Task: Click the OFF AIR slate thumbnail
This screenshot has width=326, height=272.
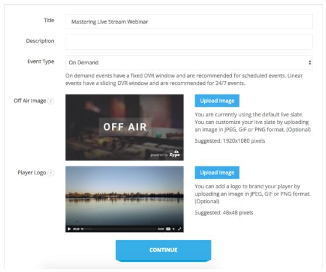Action: coord(125,128)
